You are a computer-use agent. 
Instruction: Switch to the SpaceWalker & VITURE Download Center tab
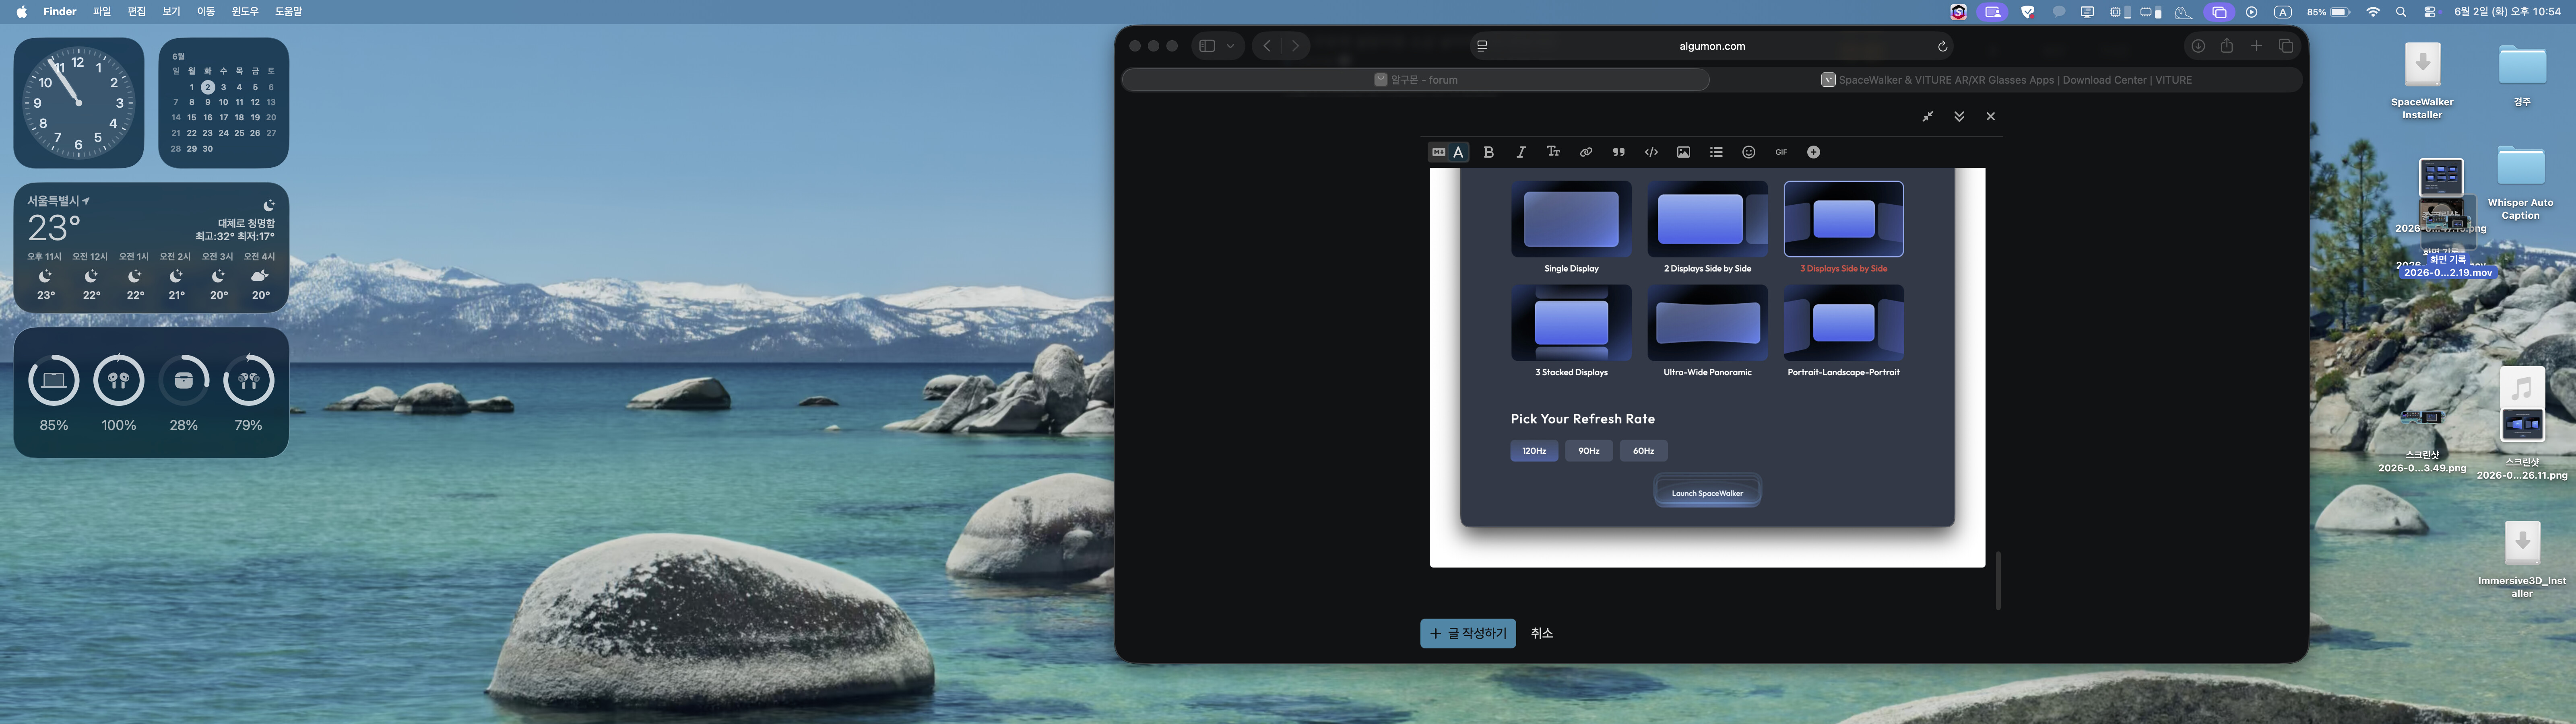click(2006, 80)
